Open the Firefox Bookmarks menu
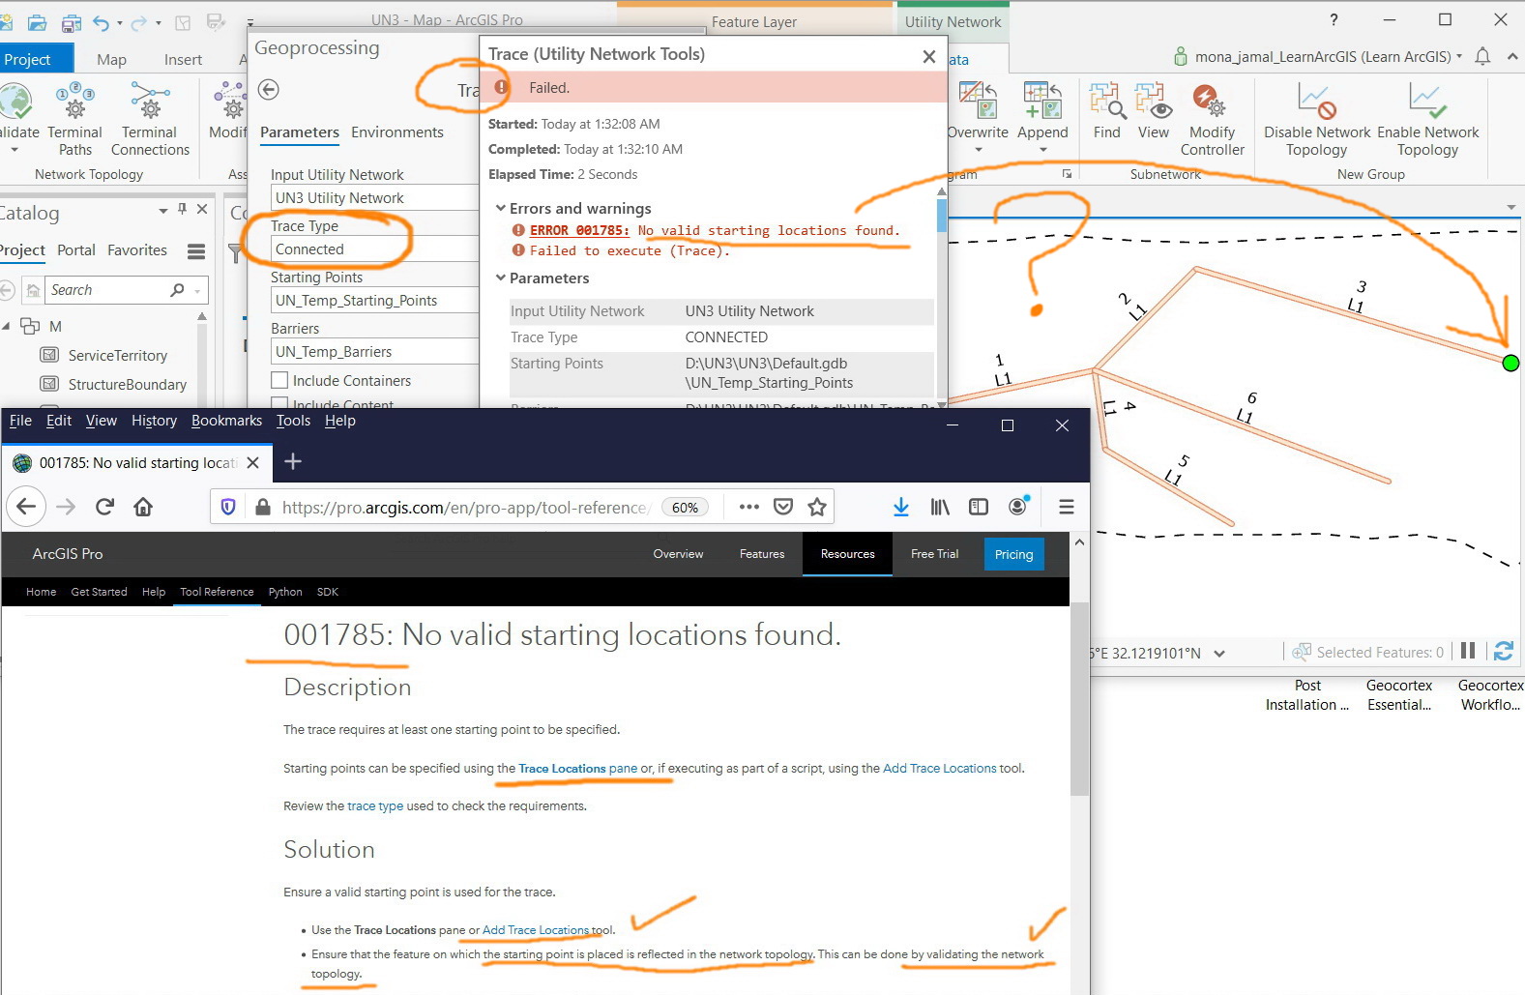The image size is (1525, 995). click(x=226, y=421)
